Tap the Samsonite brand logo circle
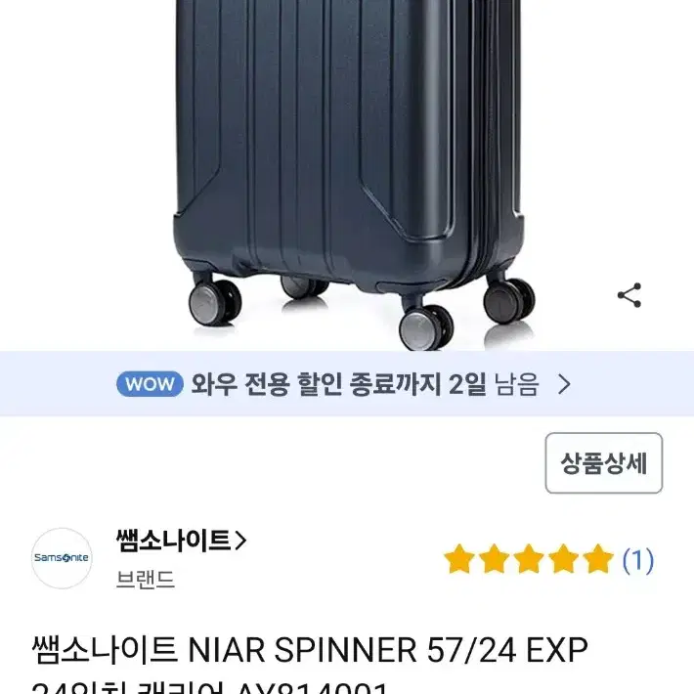694x694 pixels. point(62,558)
